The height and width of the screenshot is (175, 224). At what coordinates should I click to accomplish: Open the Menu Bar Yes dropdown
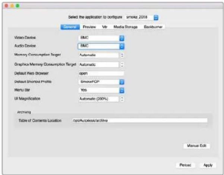(x=101, y=90)
